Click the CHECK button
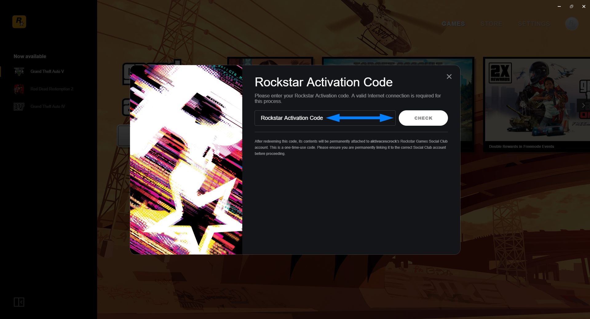 pyautogui.click(x=423, y=118)
